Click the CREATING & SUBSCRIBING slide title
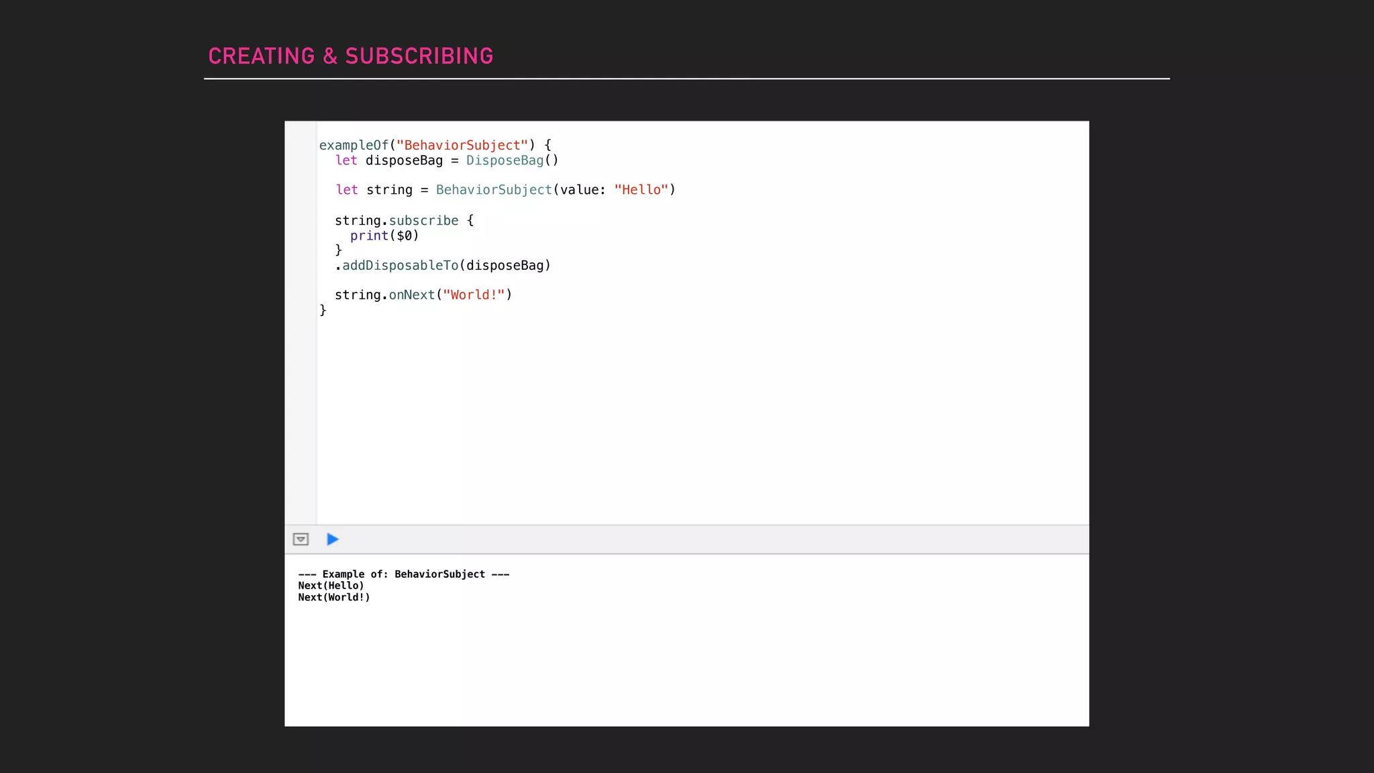 click(x=350, y=56)
